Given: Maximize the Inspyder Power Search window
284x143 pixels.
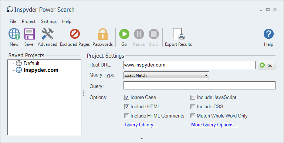Looking at the screenshot, I should click(268, 9).
